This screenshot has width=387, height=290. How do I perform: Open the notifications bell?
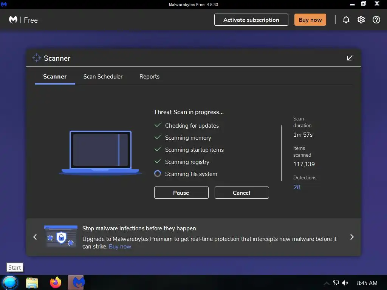pos(346,20)
